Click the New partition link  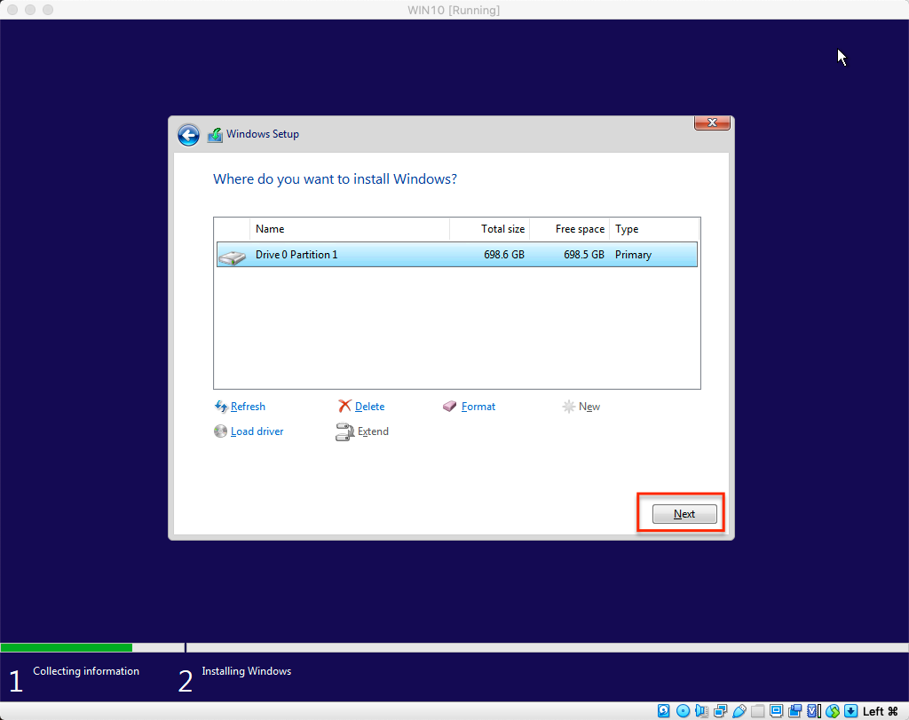589,407
